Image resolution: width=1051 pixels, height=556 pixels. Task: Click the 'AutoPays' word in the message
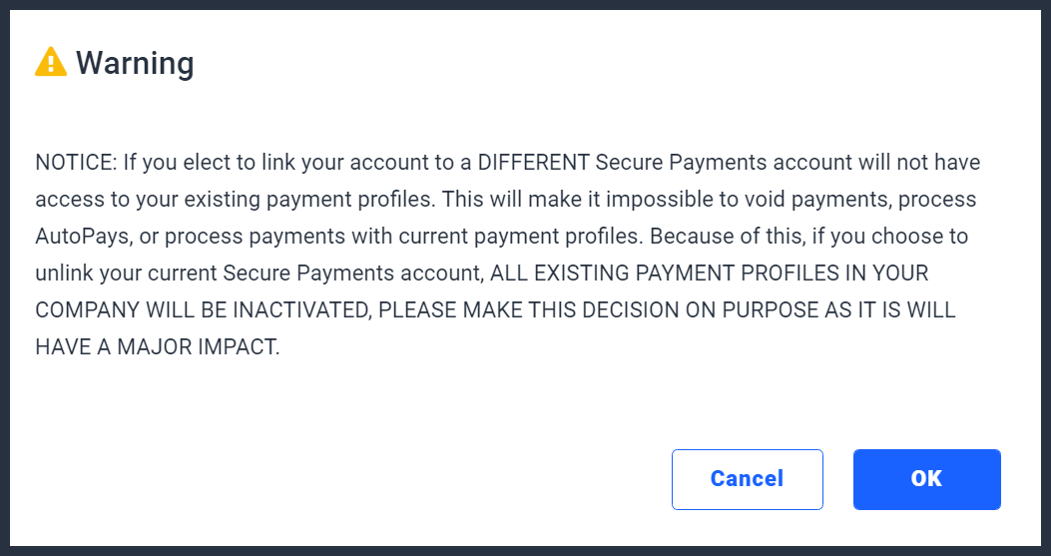click(79, 237)
